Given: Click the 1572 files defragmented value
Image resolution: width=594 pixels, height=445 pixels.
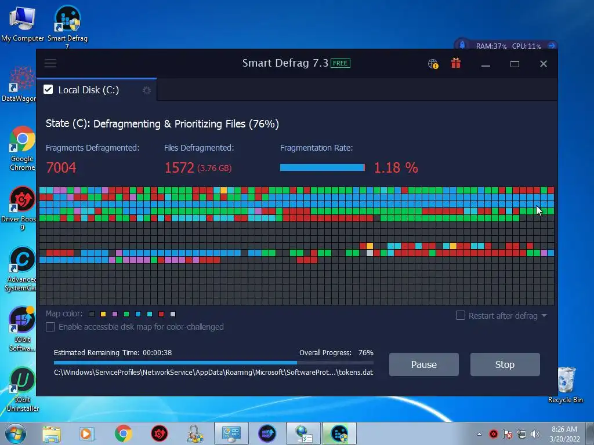Looking at the screenshot, I should point(179,167).
